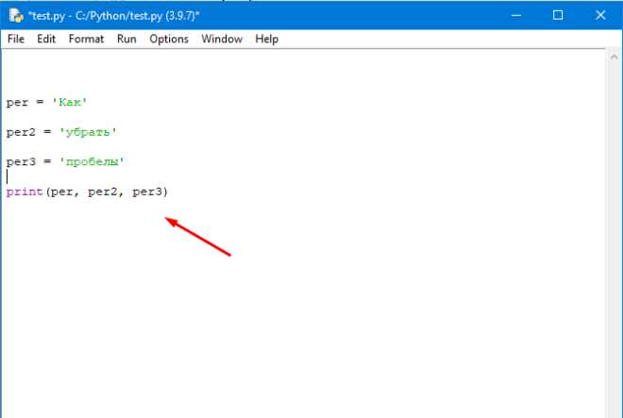623x418 pixels.
Task: Click the per2 variable assignment line
Action: pyautogui.click(x=61, y=132)
